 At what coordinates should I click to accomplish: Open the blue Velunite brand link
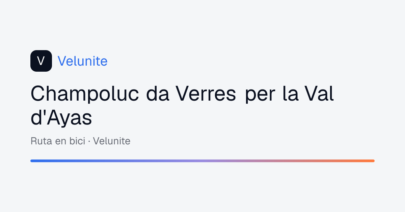(x=83, y=61)
